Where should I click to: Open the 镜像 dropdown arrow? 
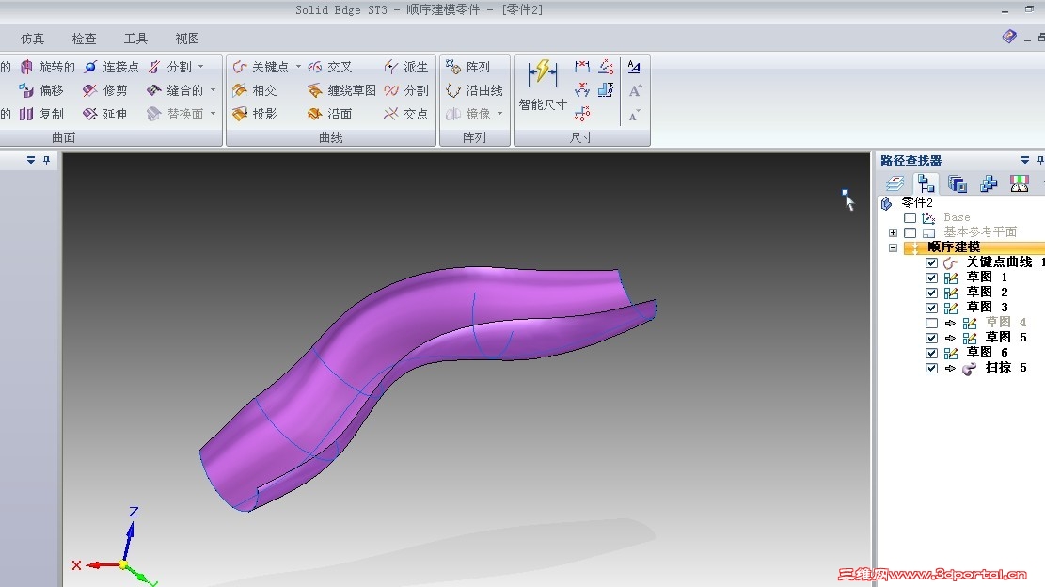[x=499, y=114]
